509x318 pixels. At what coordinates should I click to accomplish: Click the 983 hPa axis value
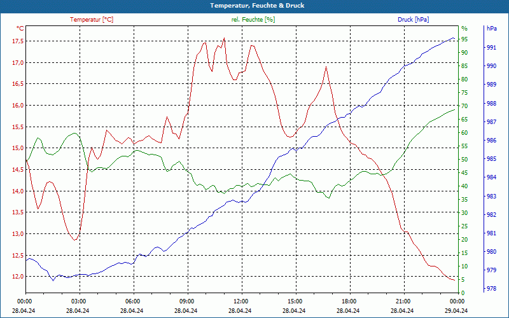pos(491,197)
